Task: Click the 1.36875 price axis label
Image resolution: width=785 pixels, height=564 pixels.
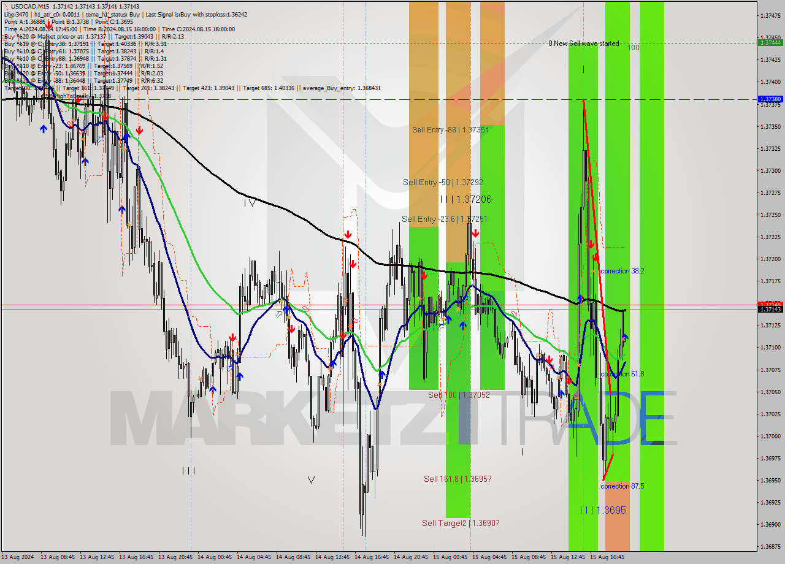Action: (771, 546)
